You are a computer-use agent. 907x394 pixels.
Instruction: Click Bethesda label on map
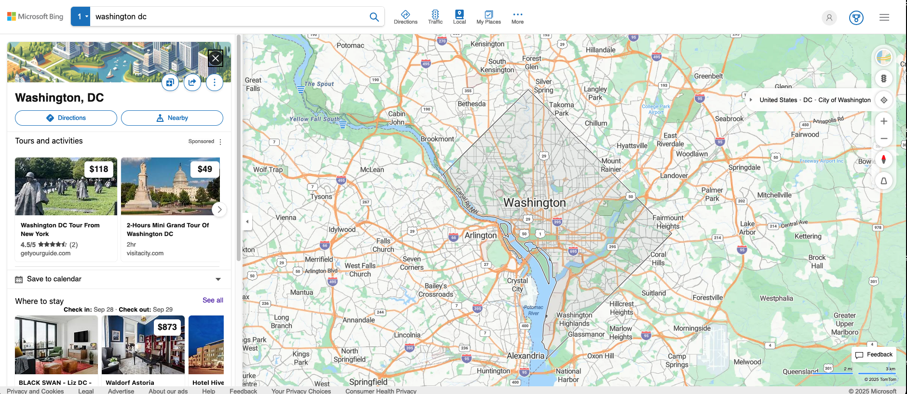tap(472, 104)
